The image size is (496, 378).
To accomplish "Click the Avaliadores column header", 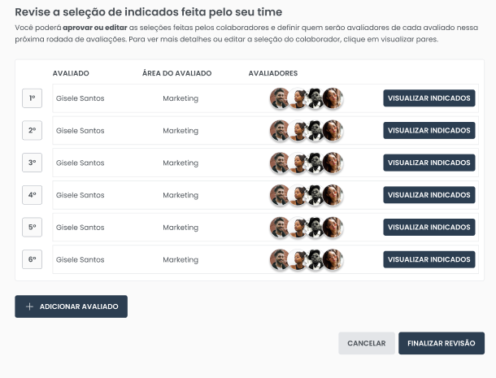I will (x=272, y=73).
